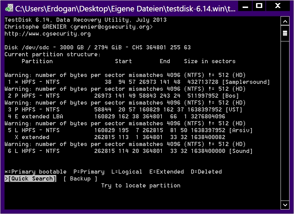Image resolution: width=294 pixels, height=214 pixels.
Task: Click the 'End' column header
Action: (165, 61)
